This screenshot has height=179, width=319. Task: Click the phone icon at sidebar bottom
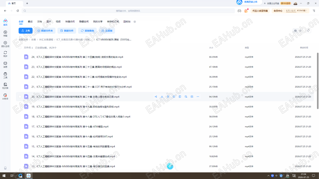click(5, 168)
